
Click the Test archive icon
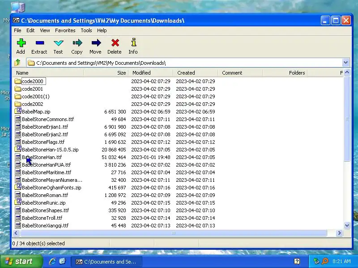[x=59, y=43]
